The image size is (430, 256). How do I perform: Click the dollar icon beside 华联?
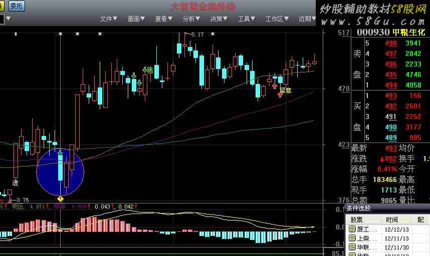click(352, 247)
